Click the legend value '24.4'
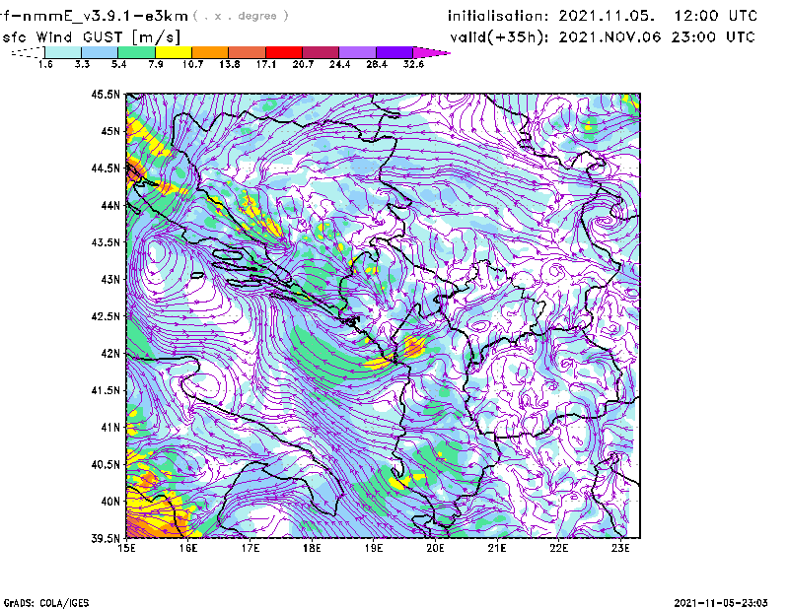Screen dimensions: 789x609 tap(339, 64)
